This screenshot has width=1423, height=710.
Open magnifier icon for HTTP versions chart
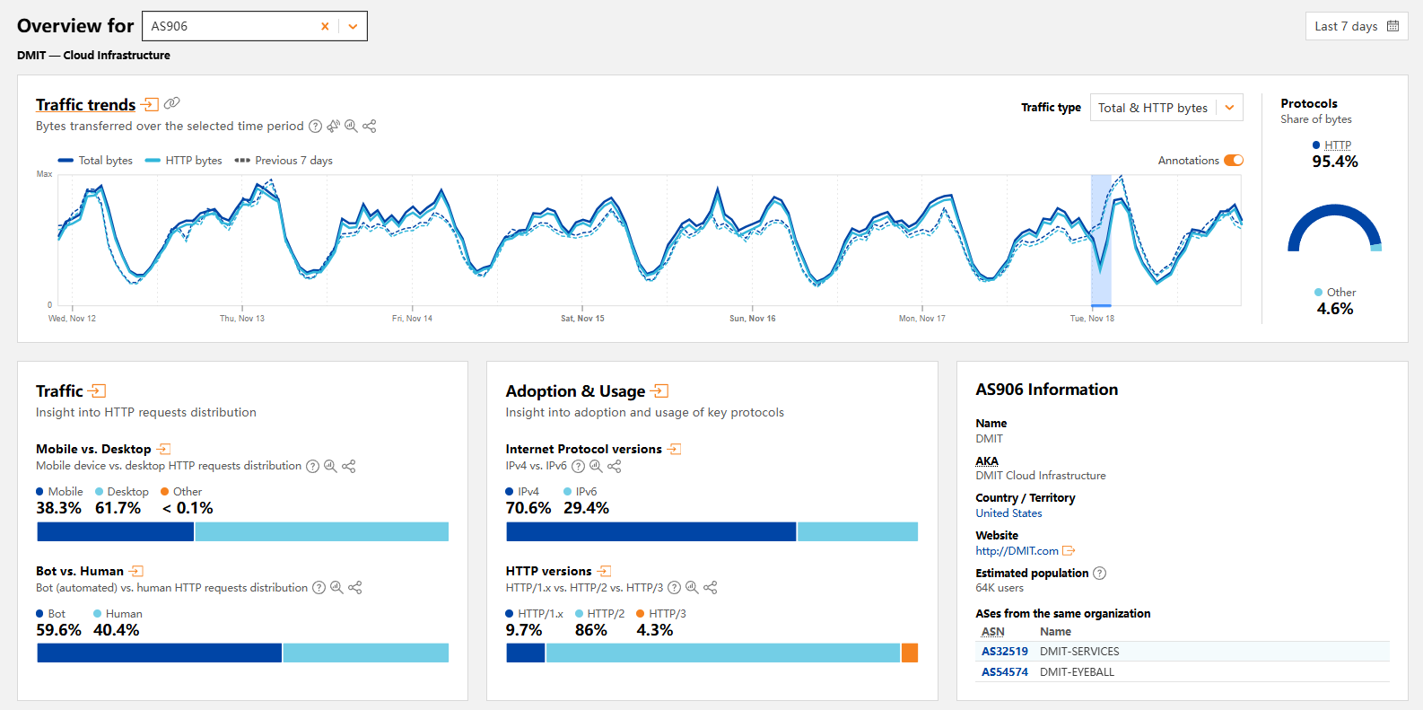point(692,588)
